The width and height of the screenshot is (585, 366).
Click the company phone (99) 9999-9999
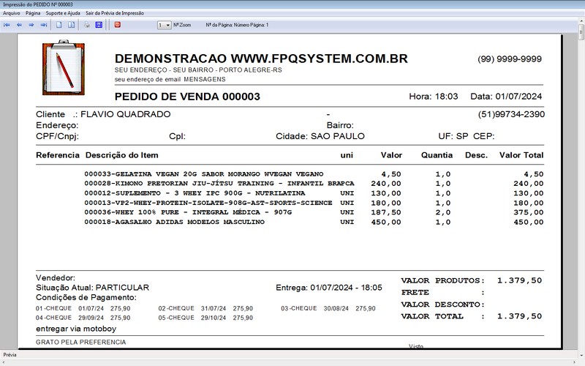(510, 59)
